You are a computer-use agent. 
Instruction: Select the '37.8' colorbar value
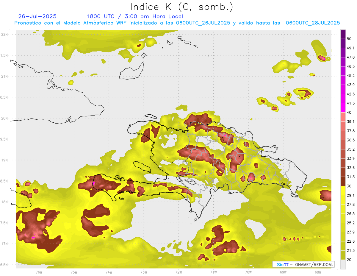351,131
